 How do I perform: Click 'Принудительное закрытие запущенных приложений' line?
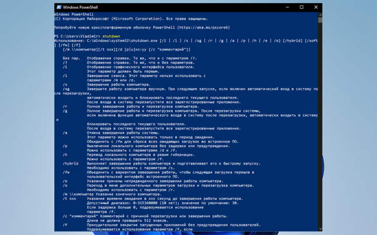[x=173, y=225]
